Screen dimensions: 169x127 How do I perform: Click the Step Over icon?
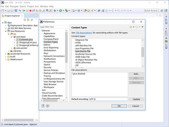pyautogui.click(x=40, y=11)
